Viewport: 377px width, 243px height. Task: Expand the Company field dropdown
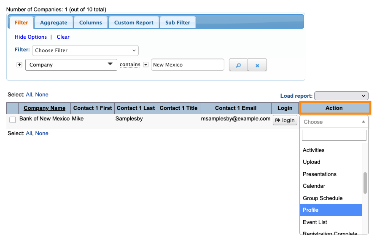71,65
